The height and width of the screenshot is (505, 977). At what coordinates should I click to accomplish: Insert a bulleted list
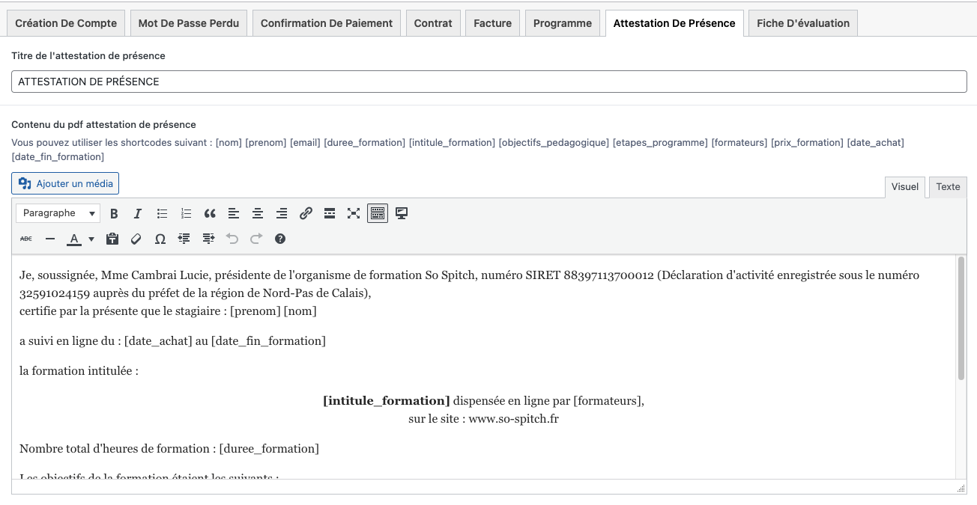pos(162,214)
